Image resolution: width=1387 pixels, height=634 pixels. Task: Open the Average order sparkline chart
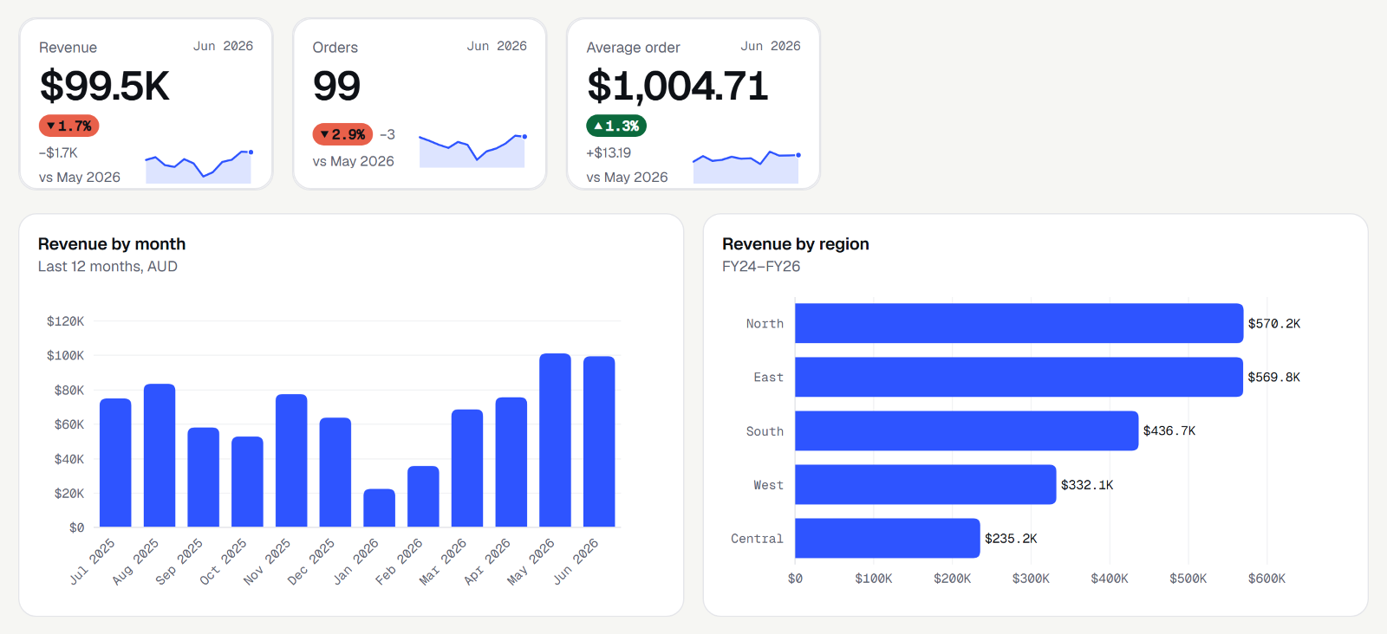(x=746, y=166)
